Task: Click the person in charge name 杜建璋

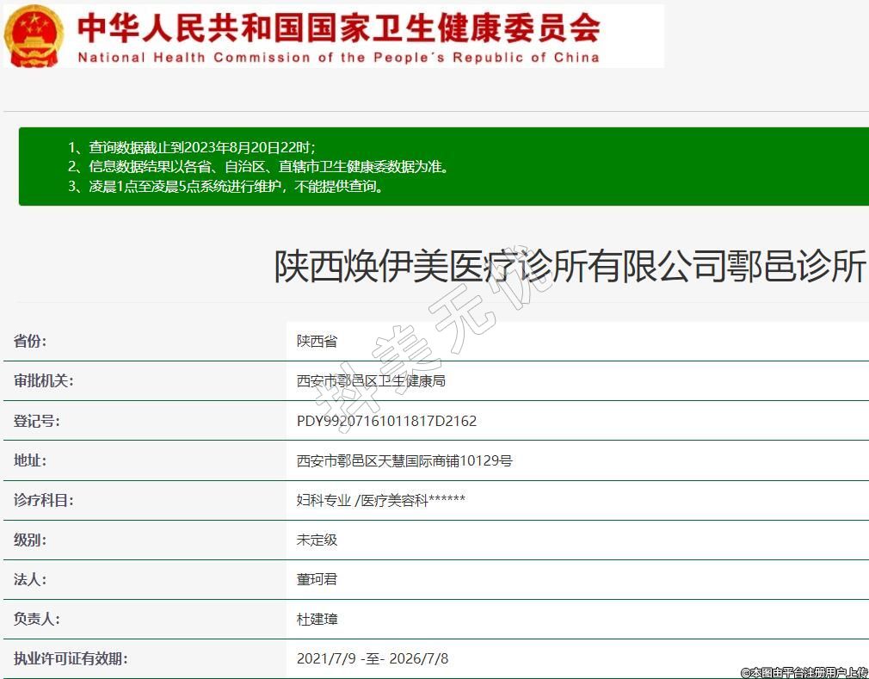Action: (x=317, y=619)
